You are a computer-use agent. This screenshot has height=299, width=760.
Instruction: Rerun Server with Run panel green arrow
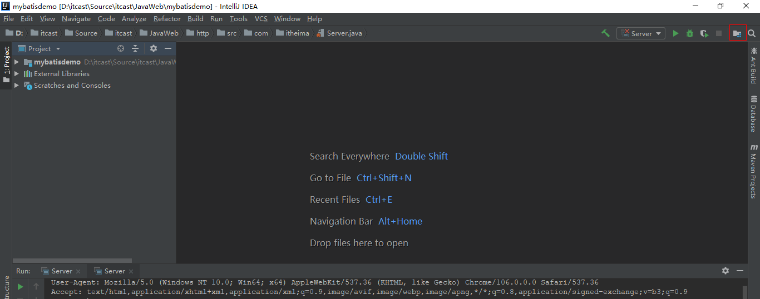pyautogui.click(x=21, y=287)
